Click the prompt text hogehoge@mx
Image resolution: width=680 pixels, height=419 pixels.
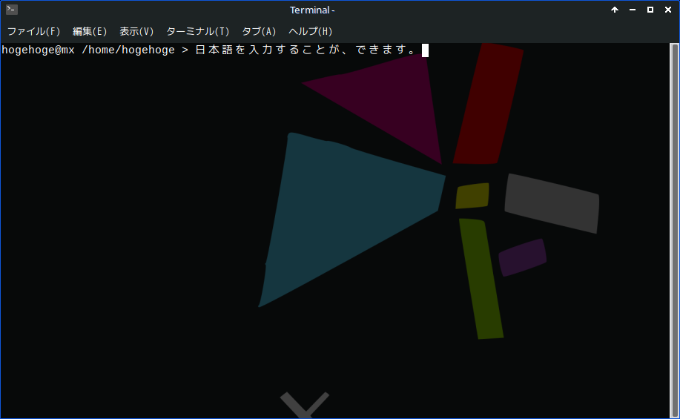(38, 50)
